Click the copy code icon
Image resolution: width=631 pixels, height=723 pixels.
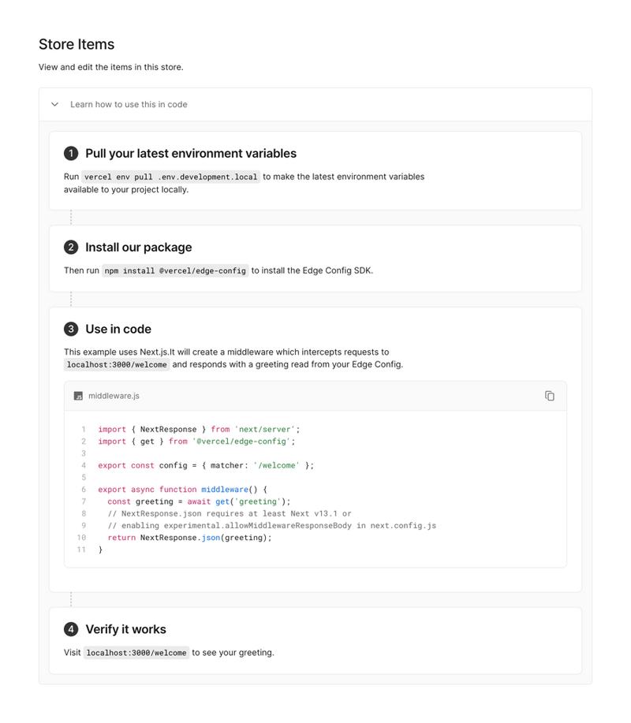[550, 396]
